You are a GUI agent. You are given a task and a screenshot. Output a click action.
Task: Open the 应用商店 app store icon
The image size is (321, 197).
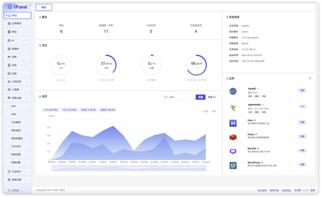(9, 23)
